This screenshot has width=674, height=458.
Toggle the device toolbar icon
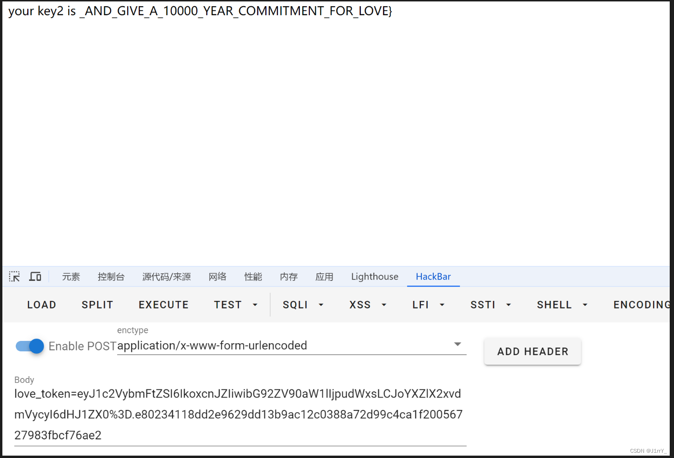pyautogui.click(x=35, y=277)
